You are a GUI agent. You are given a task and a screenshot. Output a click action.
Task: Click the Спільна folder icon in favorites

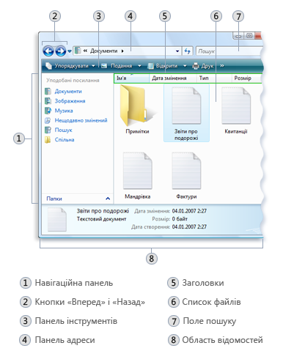tap(48, 140)
